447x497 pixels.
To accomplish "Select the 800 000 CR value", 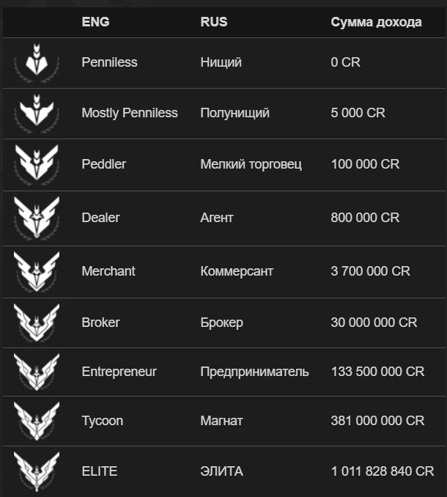I will (x=365, y=218).
